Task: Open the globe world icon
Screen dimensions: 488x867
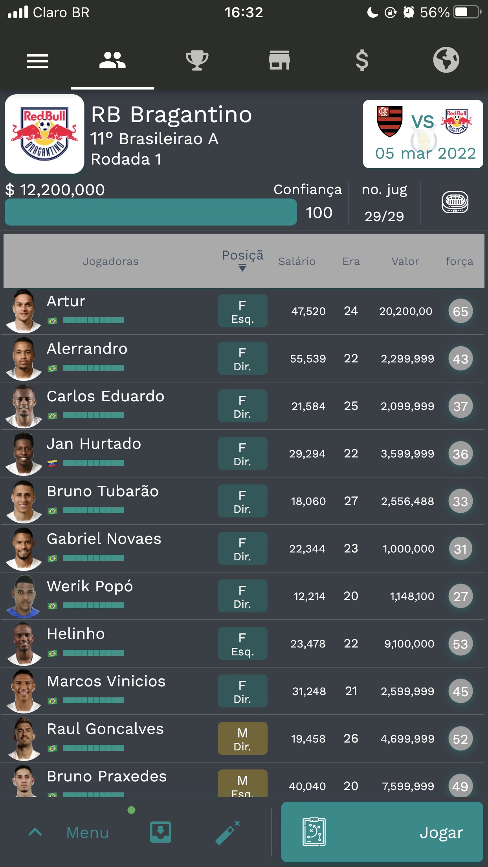Action: pyautogui.click(x=446, y=60)
